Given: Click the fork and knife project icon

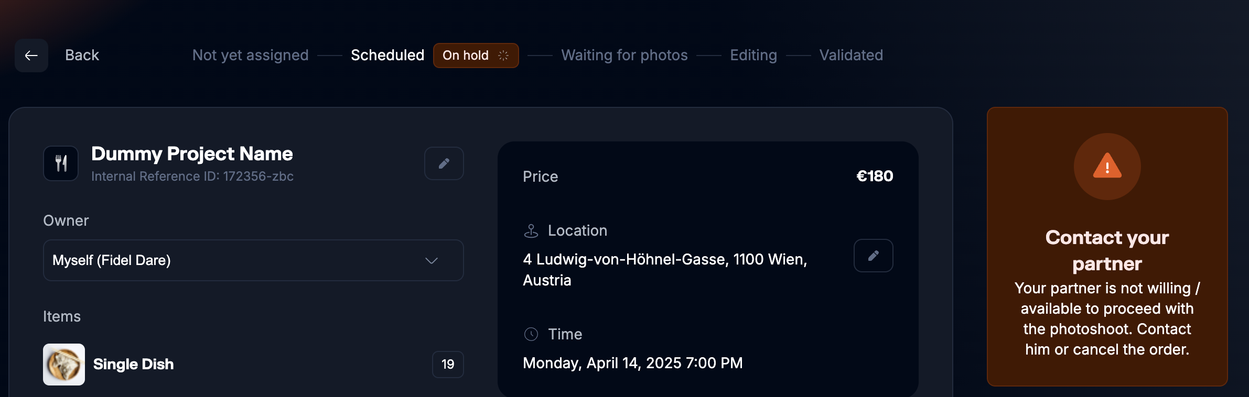Looking at the screenshot, I should (x=60, y=163).
